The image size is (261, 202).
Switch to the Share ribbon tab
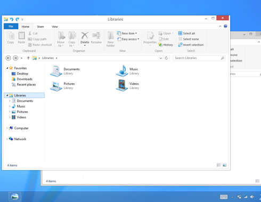click(40, 27)
